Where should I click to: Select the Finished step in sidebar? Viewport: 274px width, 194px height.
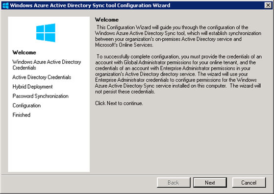[x=21, y=115]
